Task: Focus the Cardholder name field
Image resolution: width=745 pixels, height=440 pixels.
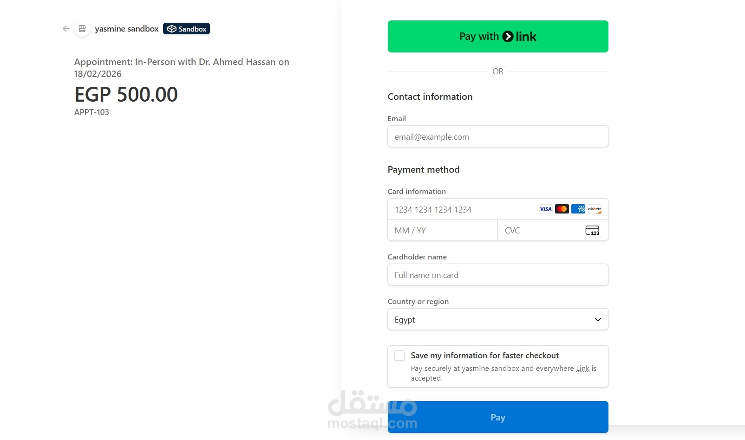Action: tap(497, 275)
